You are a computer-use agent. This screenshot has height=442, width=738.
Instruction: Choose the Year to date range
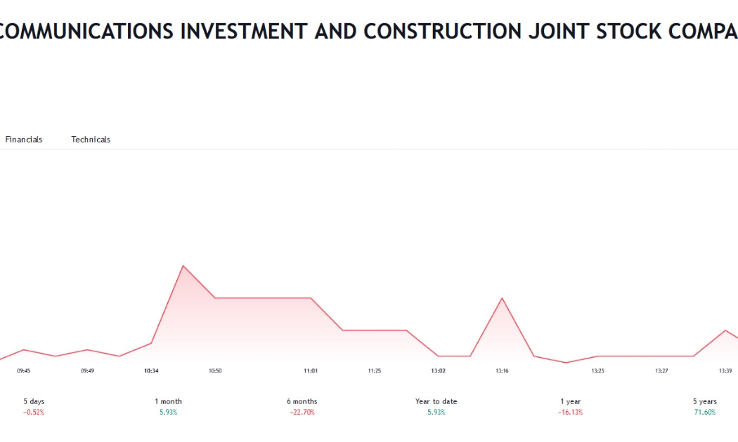(x=436, y=407)
